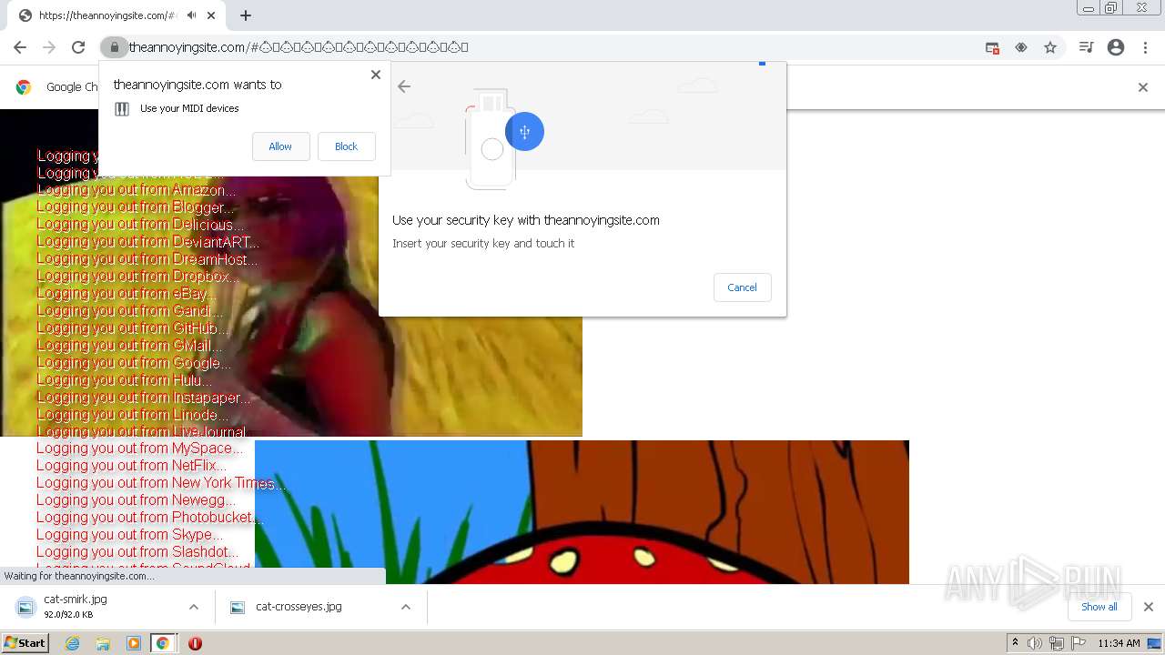Expand options for cat-crosseyes.jpg download
Viewport: 1165px width, 655px height.
406,607
